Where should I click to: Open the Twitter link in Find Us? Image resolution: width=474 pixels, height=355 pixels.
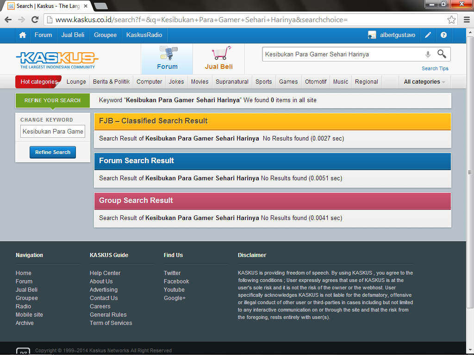[x=172, y=273]
